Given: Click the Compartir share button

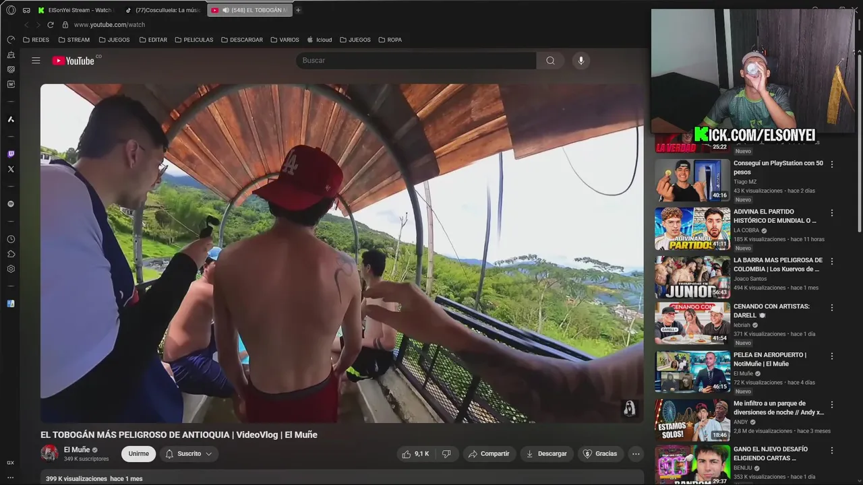Looking at the screenshot, I should (489, 454).
